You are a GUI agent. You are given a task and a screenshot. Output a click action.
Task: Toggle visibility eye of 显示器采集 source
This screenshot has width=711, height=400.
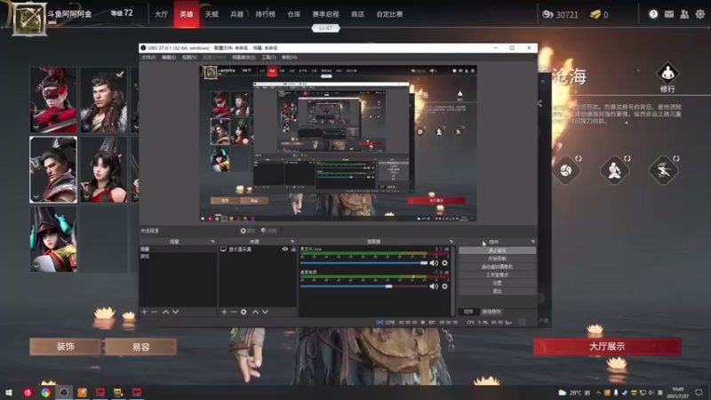pyautogui.click(x=284, y=249)
